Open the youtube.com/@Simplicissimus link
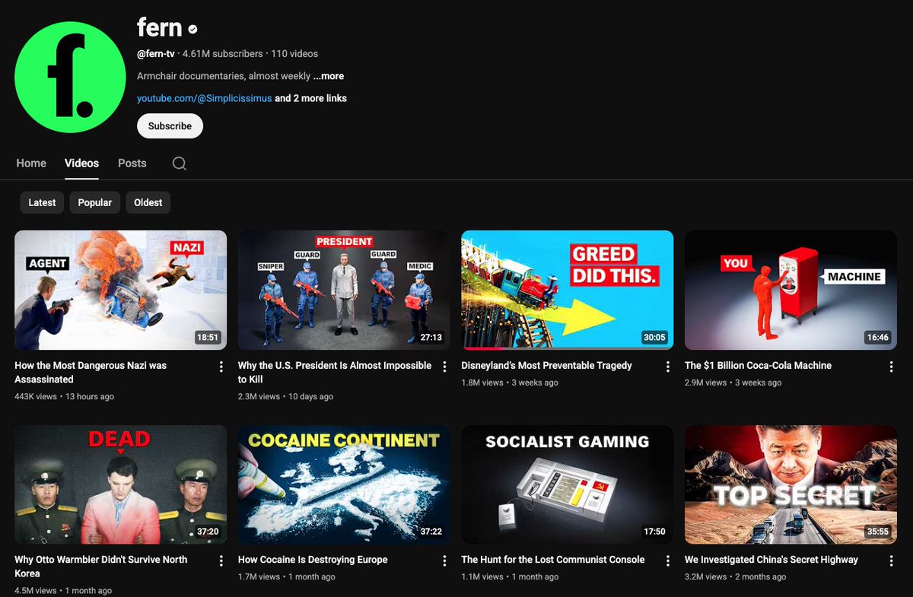This screenshot has height=597, width=913. pos(205,98)
